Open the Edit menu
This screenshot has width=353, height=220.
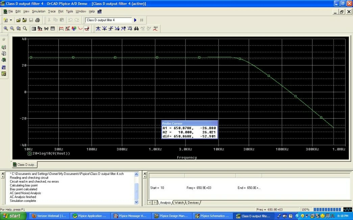[x=18, y=11]
